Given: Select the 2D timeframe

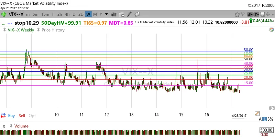Looking at the screenshot, I should [81, 14].
